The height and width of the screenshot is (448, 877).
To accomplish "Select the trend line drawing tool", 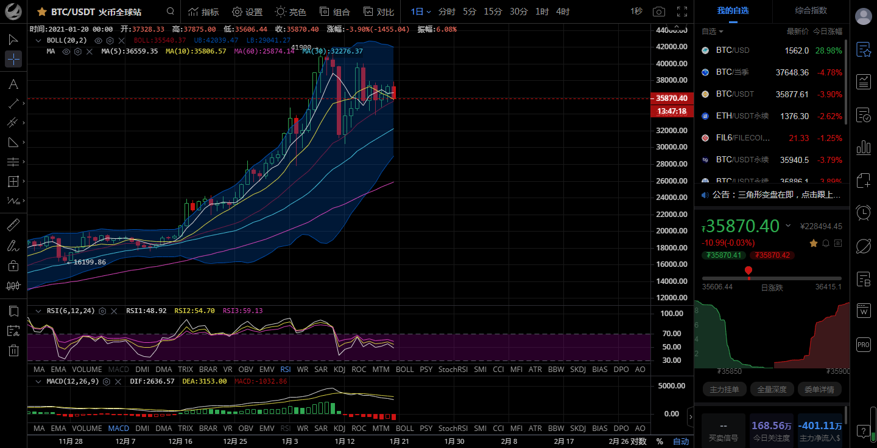I will coord(12,104).
